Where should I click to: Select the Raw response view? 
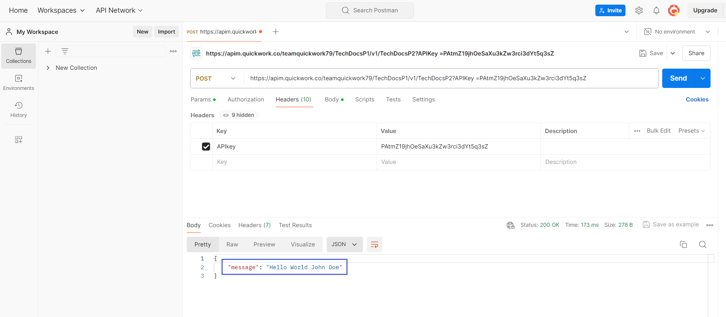(x=232, y=244)
